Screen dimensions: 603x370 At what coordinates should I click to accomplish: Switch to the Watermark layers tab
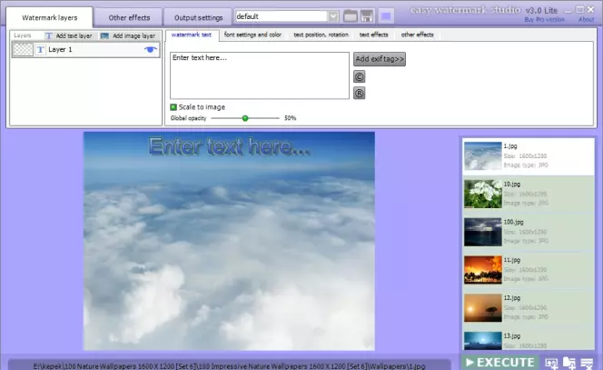click(50, 17)
